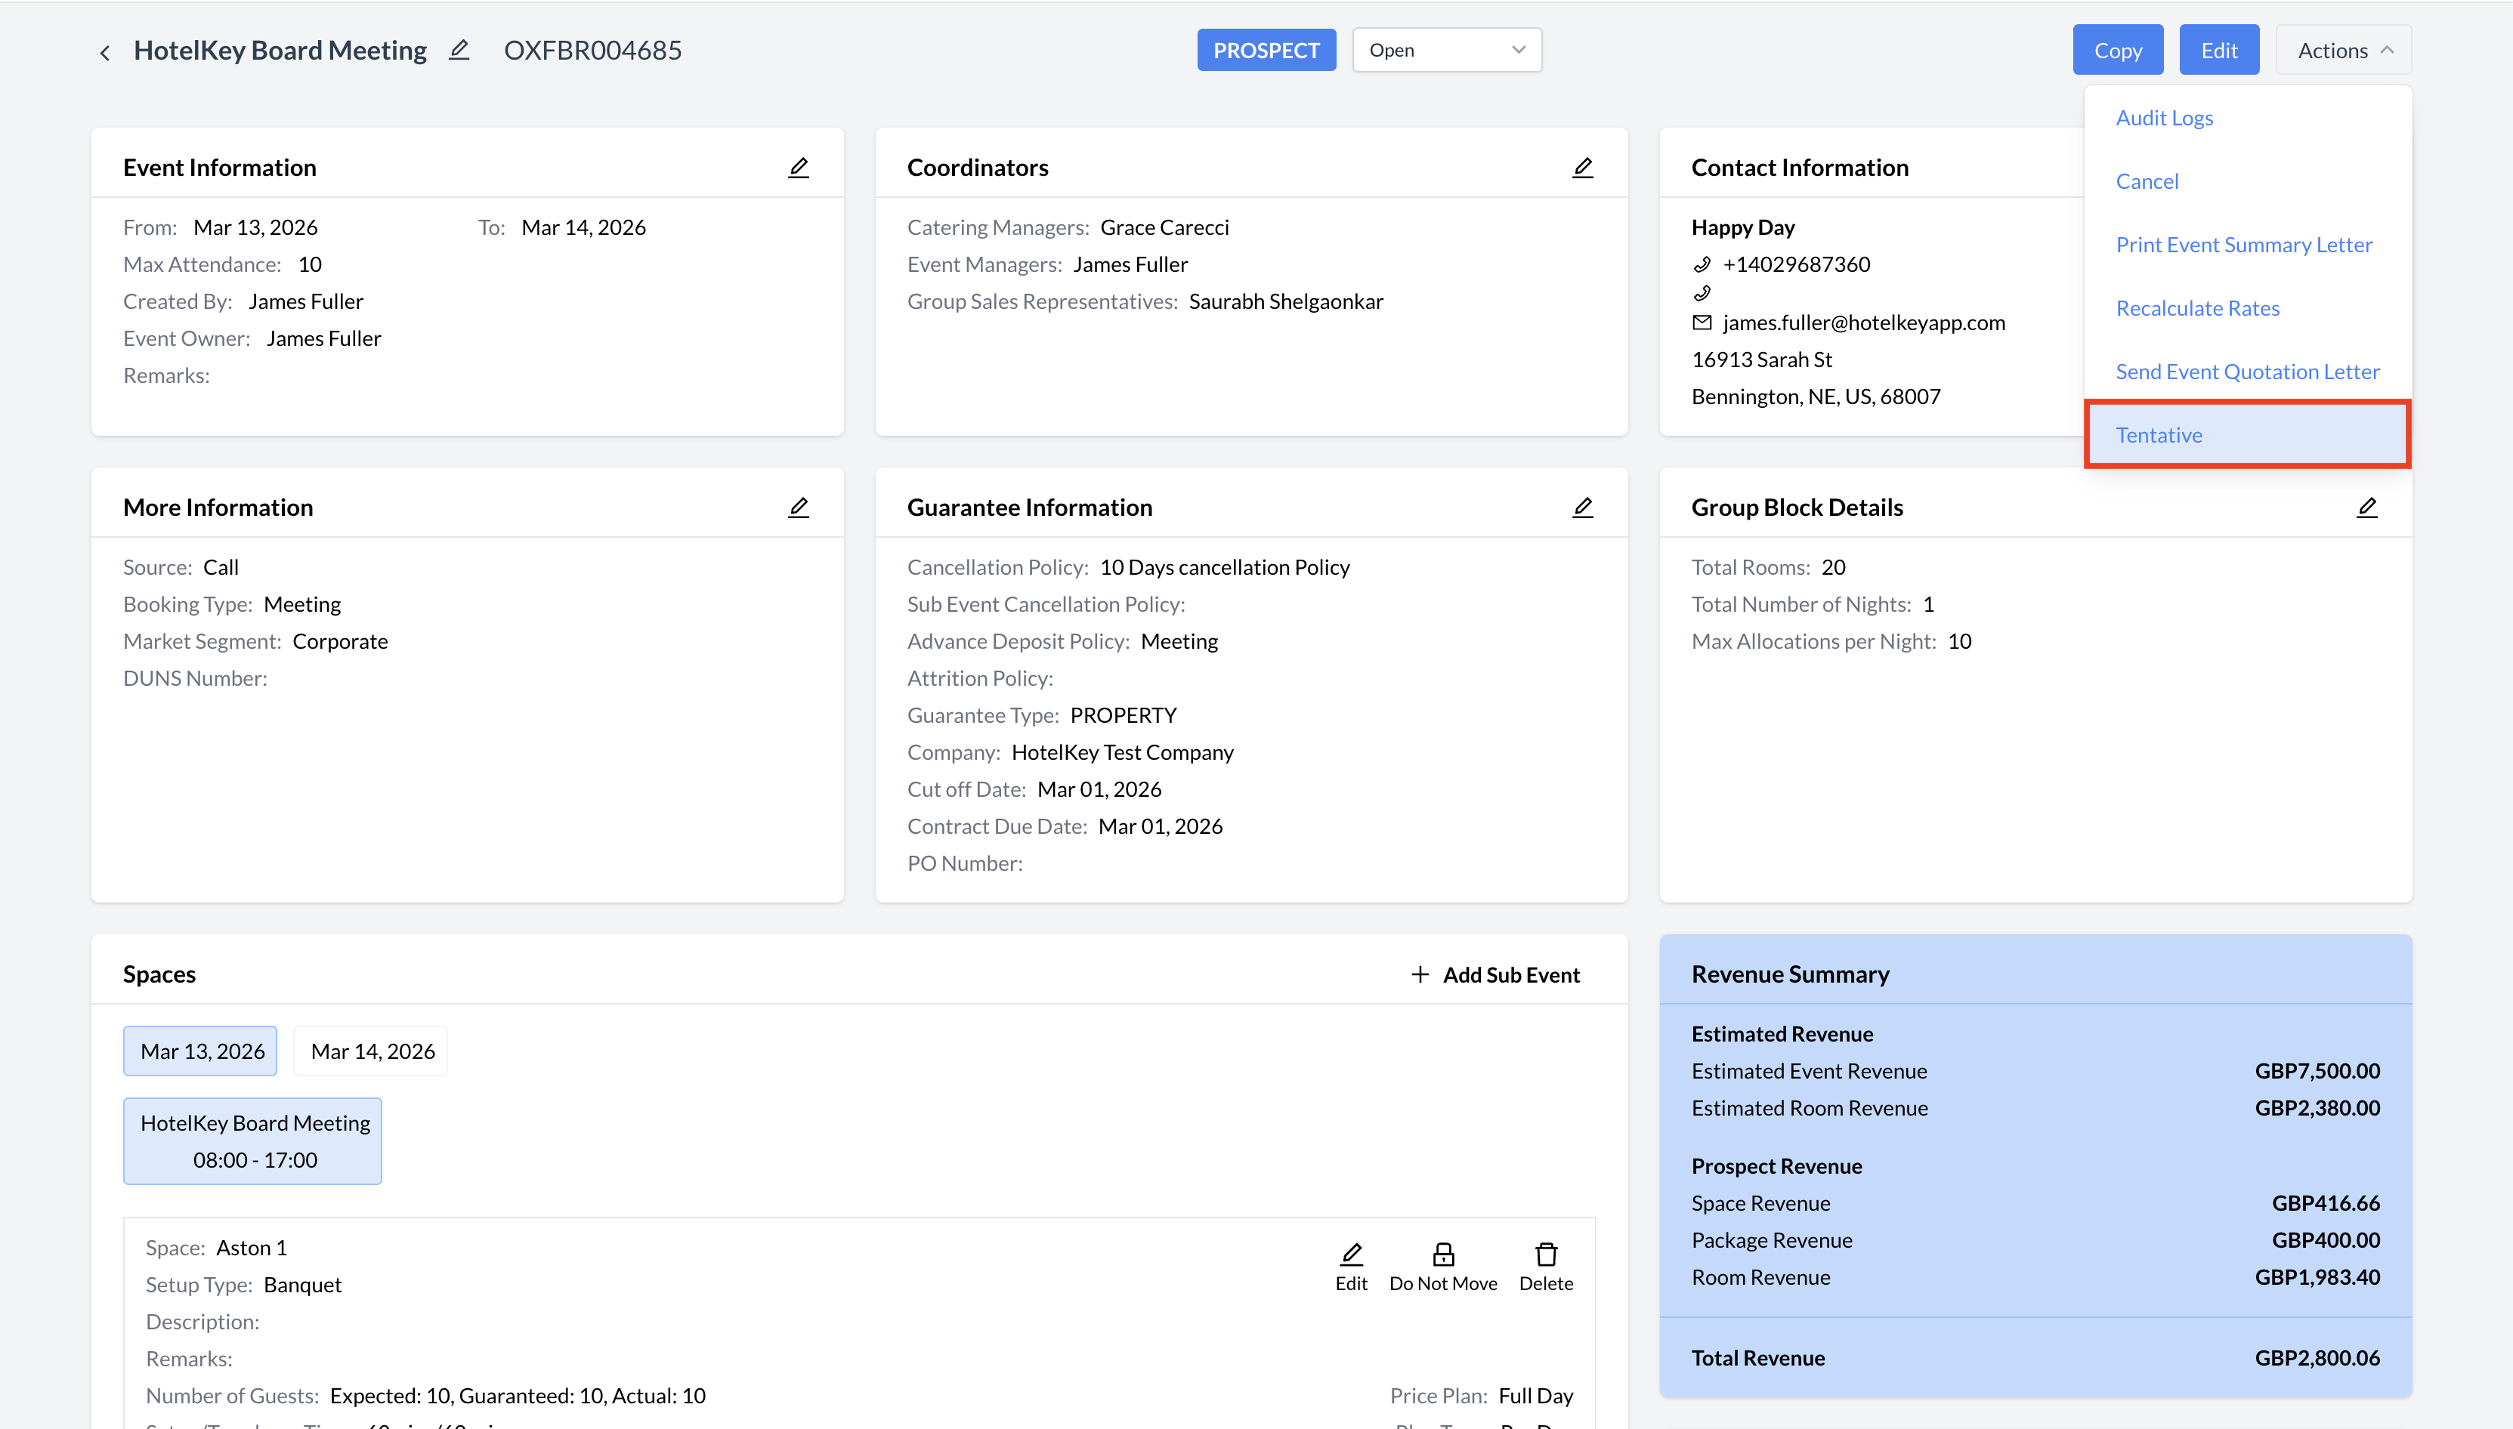Select Tentative from Actions menu

[x=2159, y=435]
